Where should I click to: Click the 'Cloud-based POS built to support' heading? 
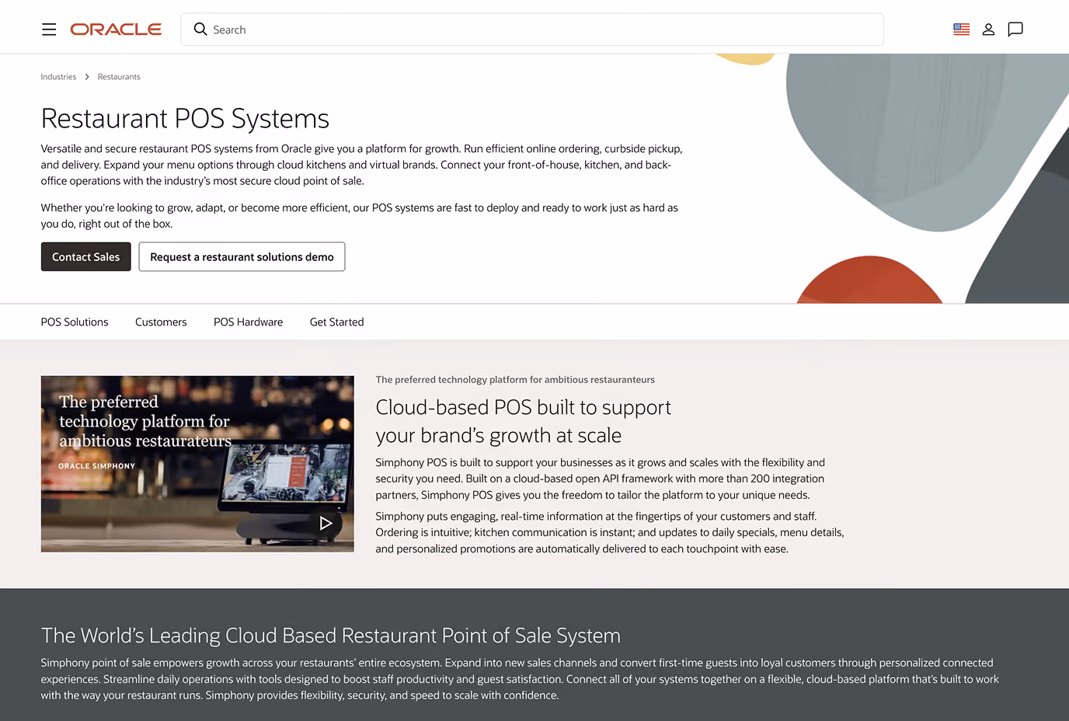(x=523, y=421)
